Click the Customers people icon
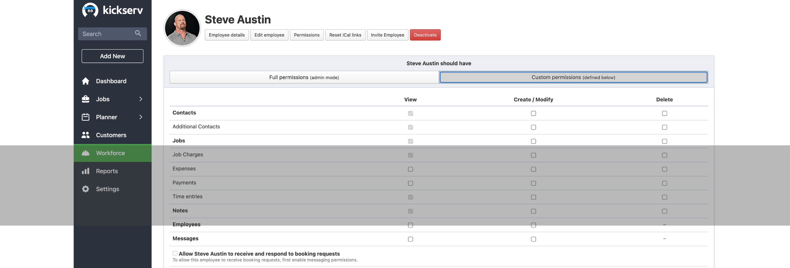Viewport: 790px width, 268px height. [x=86, y=135]
